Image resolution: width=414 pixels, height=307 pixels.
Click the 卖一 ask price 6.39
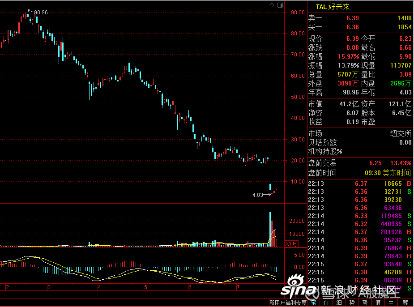(x=353, y=18)
